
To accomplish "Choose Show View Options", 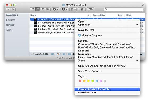I will click(x=107, y=71).
